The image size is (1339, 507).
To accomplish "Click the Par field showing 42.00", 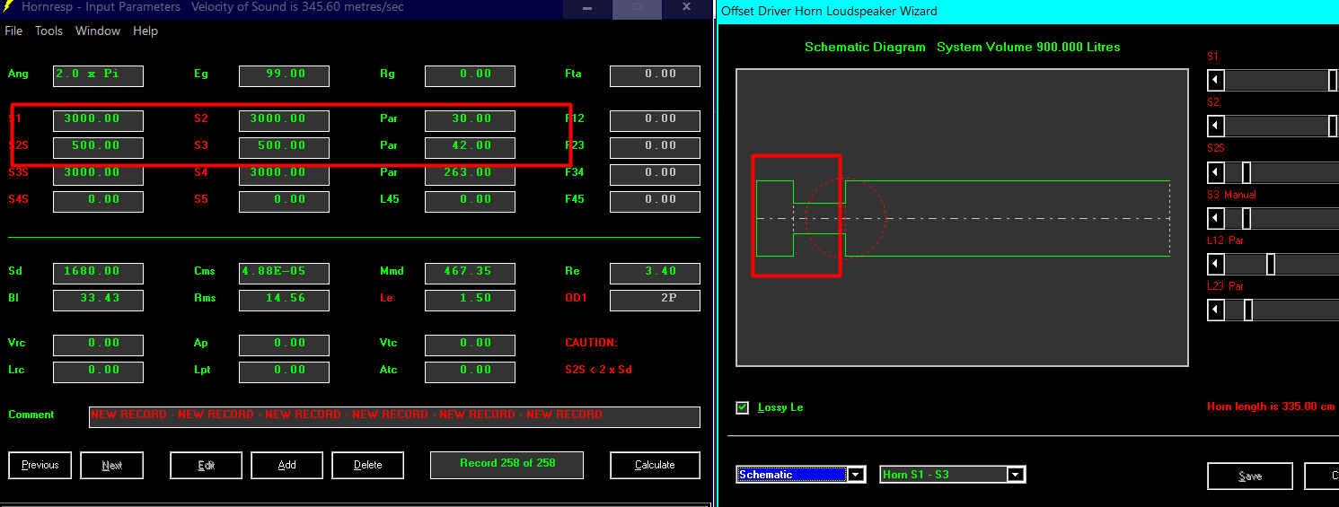I will point(470,147).
